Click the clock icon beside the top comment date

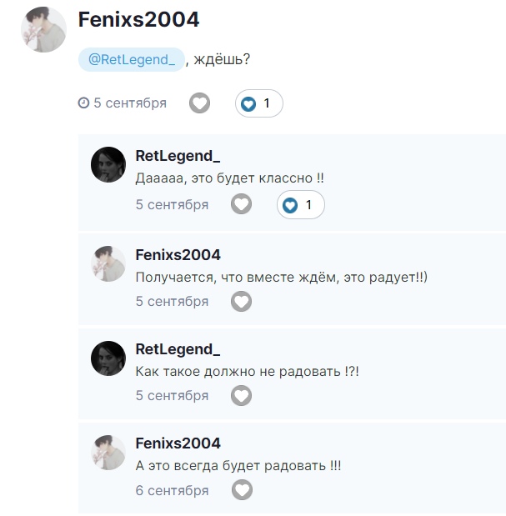83,103
